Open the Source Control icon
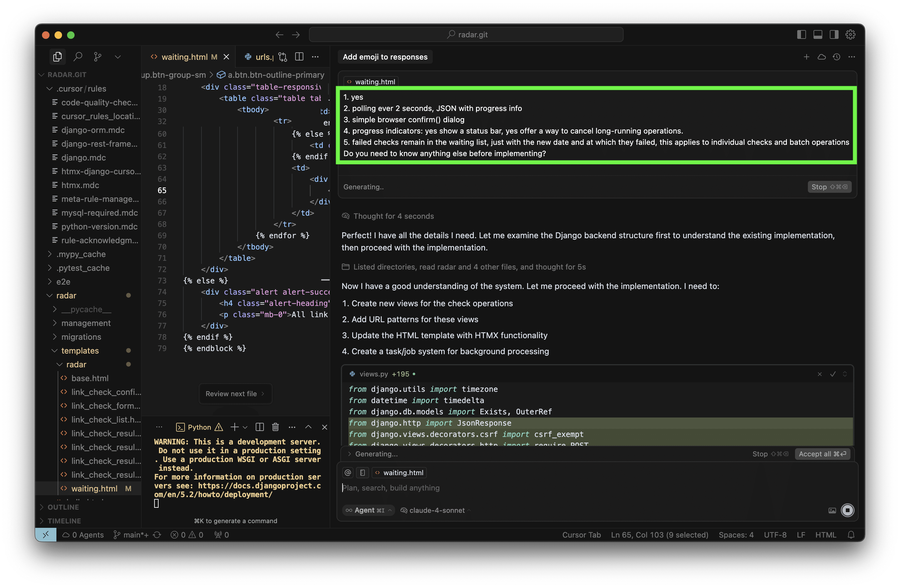The width and height of the screenshot is (900, 588). click(97, 57)
